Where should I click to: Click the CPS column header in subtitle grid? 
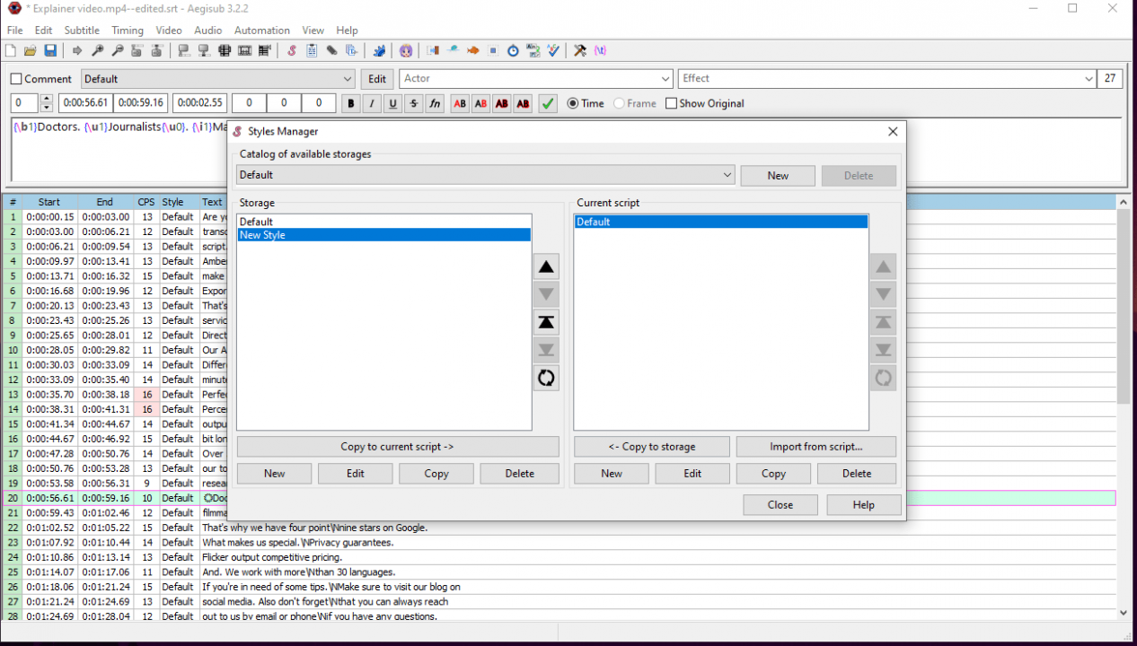point(145,202)
